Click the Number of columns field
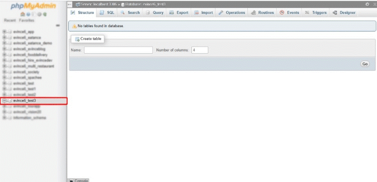The height and width of the screenshot is (182, 377). coord(199,50)
